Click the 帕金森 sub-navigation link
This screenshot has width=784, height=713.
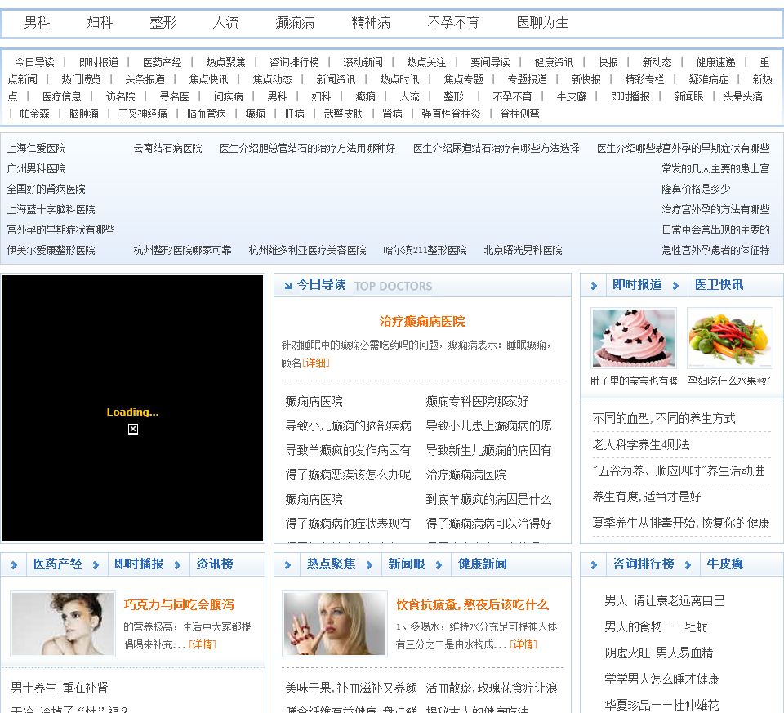click(34, 114)
